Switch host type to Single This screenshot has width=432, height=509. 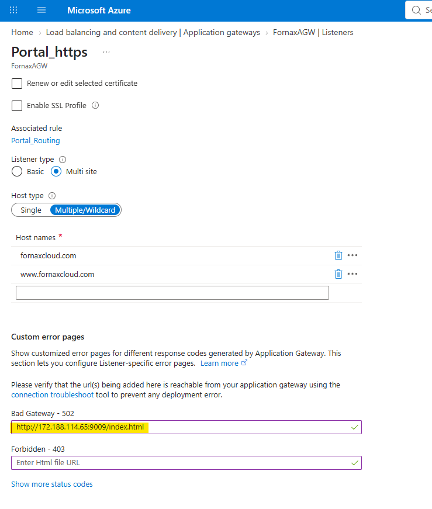coord(31,210)
